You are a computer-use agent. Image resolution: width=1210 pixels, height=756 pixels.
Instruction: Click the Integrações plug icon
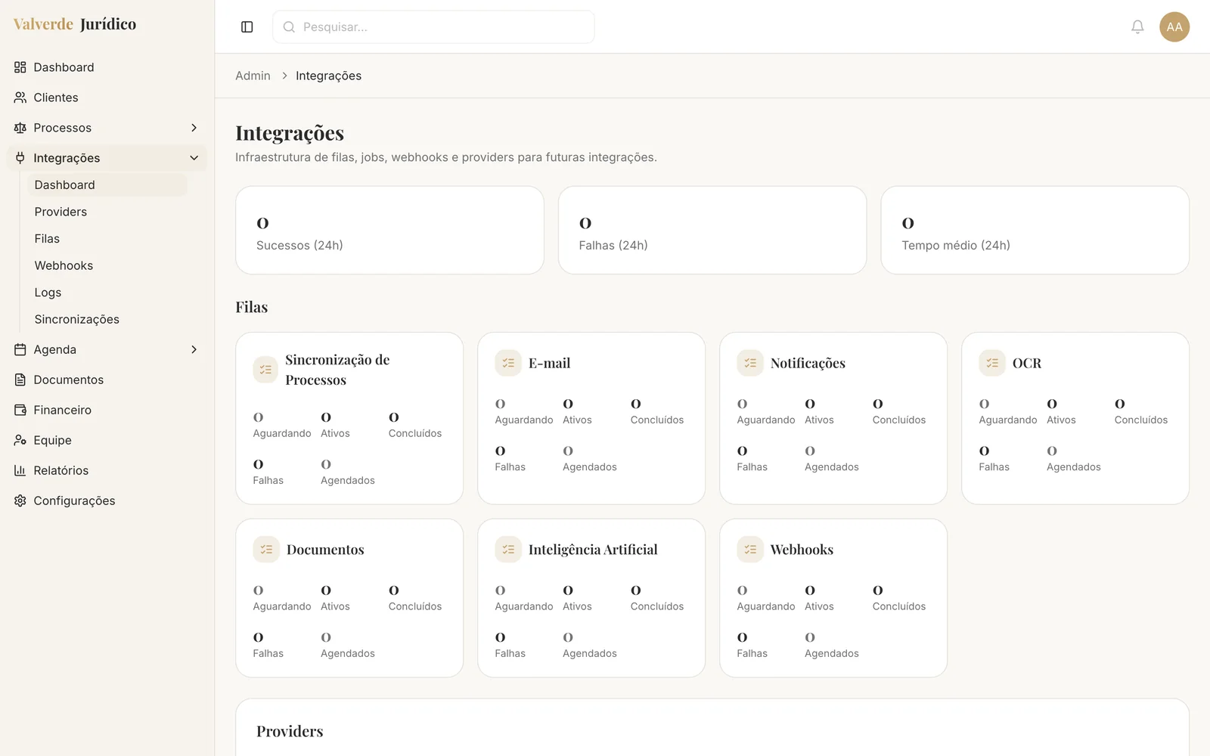coord(20,158)
